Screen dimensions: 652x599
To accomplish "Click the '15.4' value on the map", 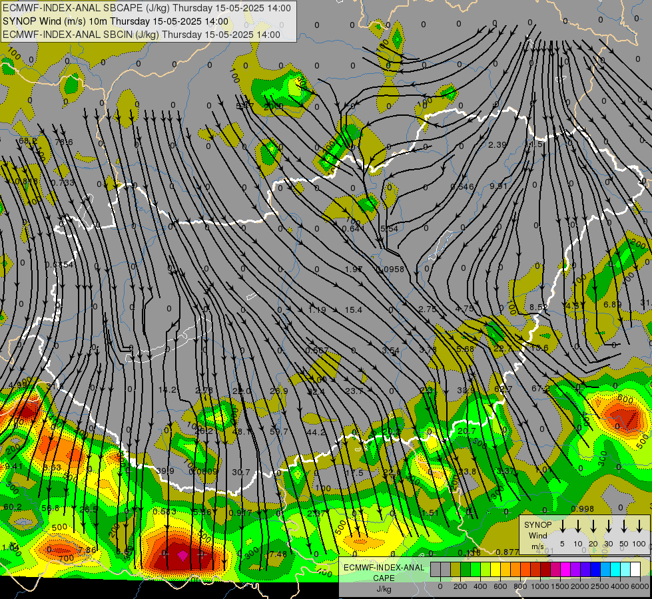I will click(x=354, y=309).
